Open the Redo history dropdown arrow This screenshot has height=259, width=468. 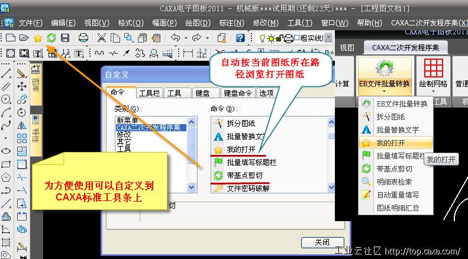(207, 38)
